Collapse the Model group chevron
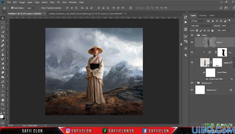 (x=196, y=35)
